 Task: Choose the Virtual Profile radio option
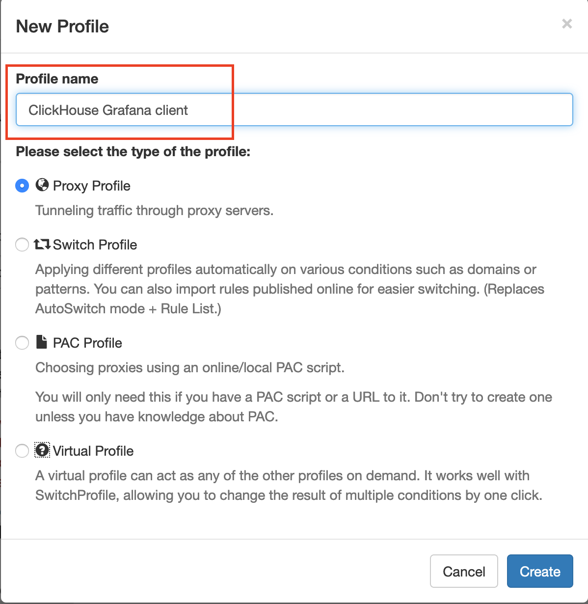click(x=22, y=451)
